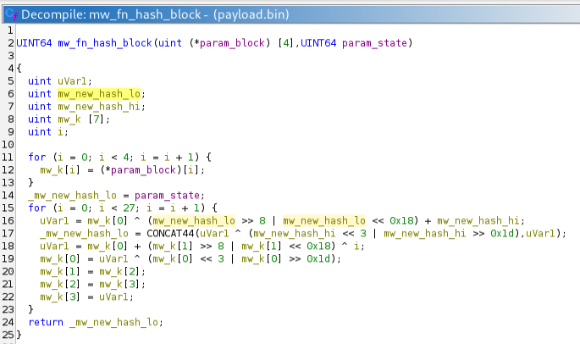
Task: Click the Decompile window icon in title bar
Action: [x=10, y=14]
